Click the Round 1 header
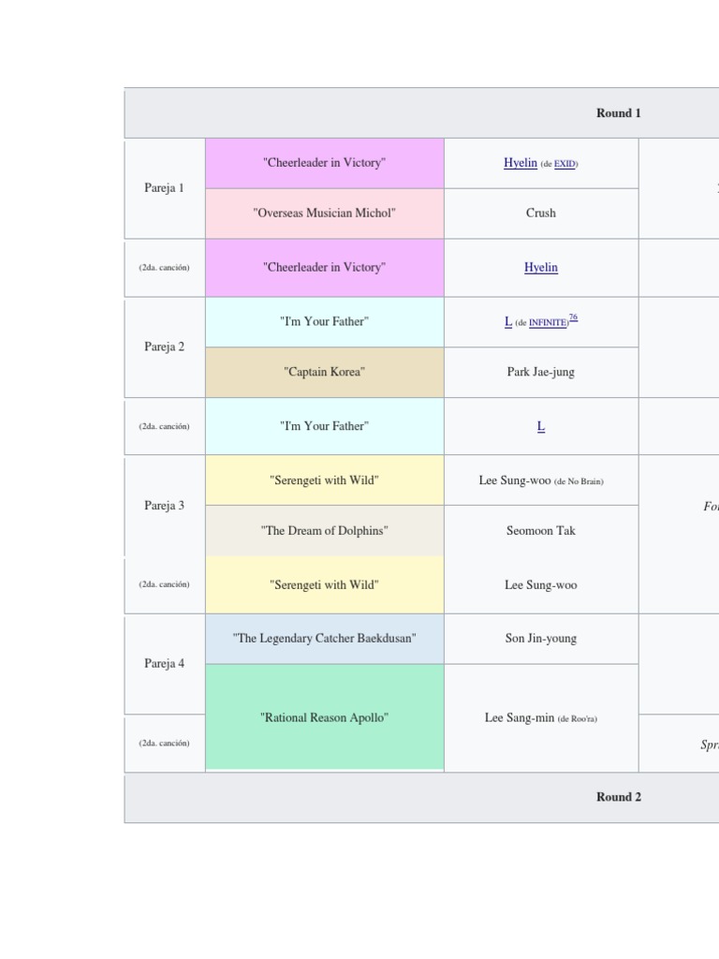This screenshot has width=719, height=959. (x=618, y=113)
